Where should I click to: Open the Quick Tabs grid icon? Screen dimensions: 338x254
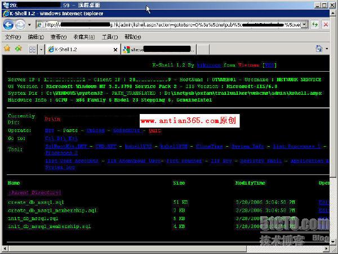tap(32, 50)
